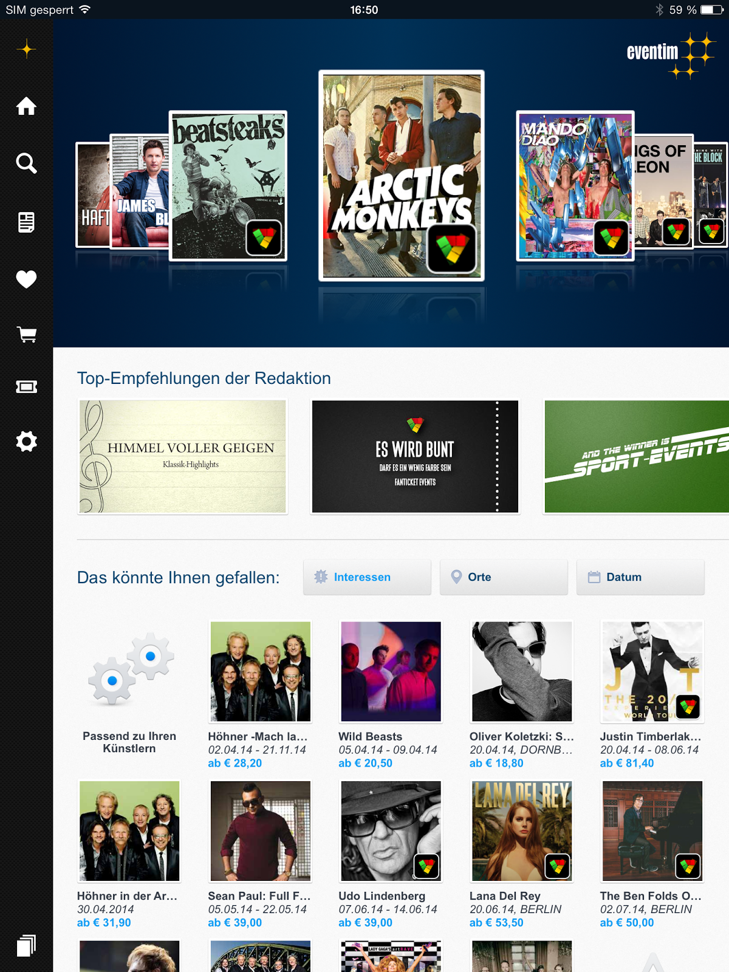This screenshot has width=729, height=972.
Task: Tap price 'ab € 18,80'
Action: [496, 763]
